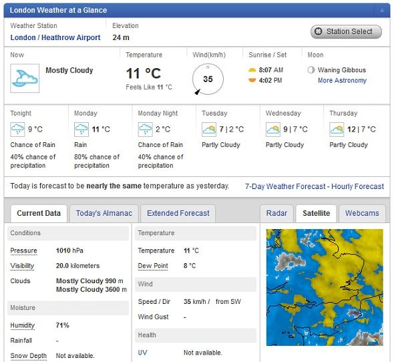Image resolution: width=394 pixels, height=362 pixels.
Task: Click the Monday rain forecast icon
Action: pos(81,129)
